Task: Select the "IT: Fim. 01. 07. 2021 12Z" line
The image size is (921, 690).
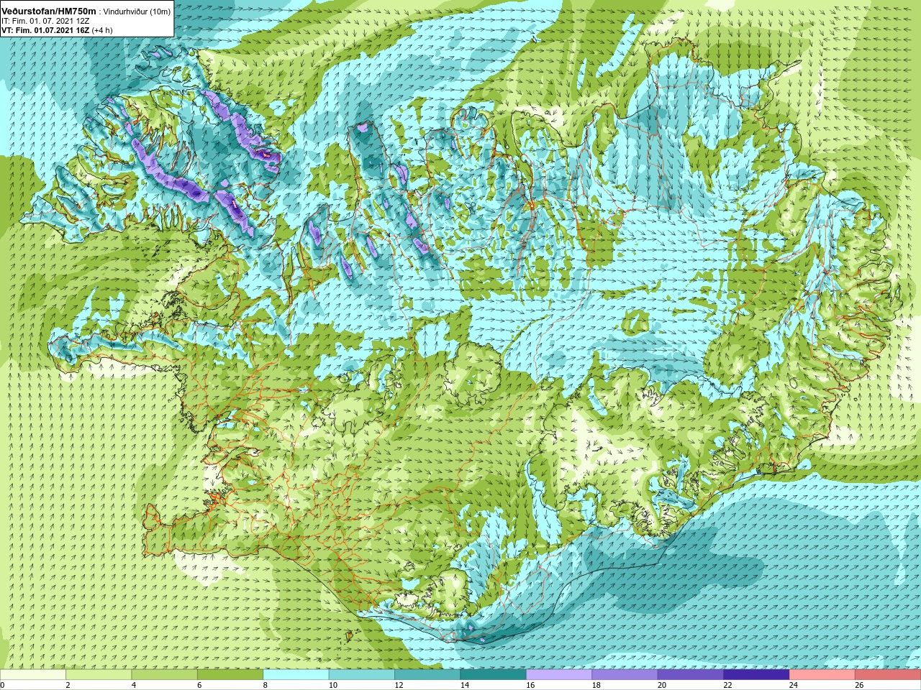Action: click(x=45, y=22)
